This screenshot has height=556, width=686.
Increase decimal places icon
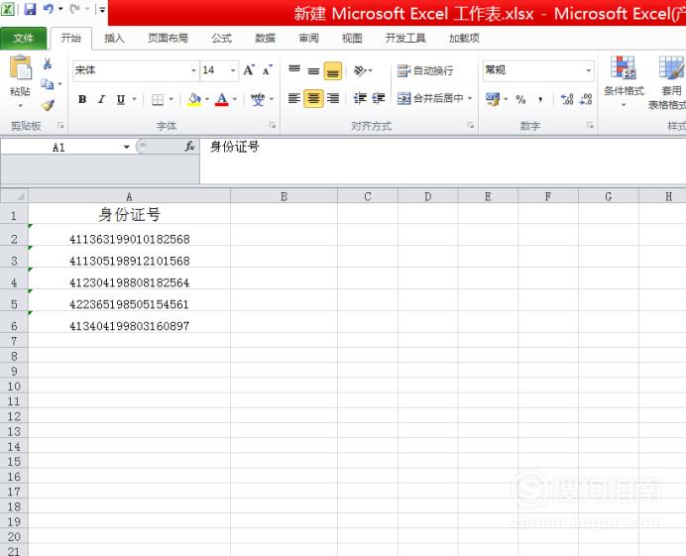pos(567,99)
